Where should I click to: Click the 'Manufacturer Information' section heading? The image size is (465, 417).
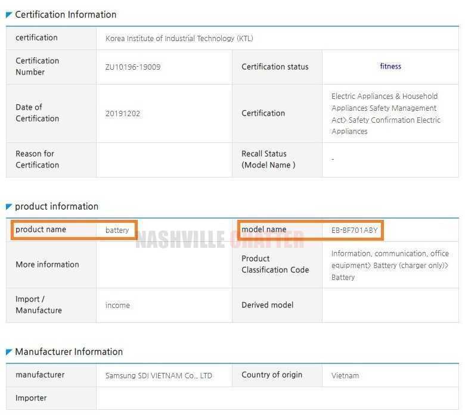tap(69, 351)
